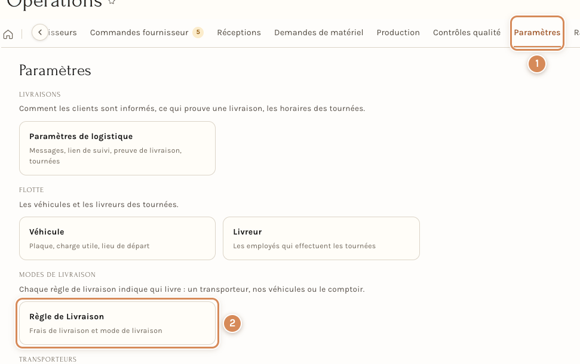Open the Véhicule settings card

point(117,238)
